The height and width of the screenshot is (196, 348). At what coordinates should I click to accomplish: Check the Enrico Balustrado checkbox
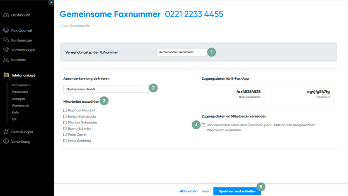click(x=65, y=116)
